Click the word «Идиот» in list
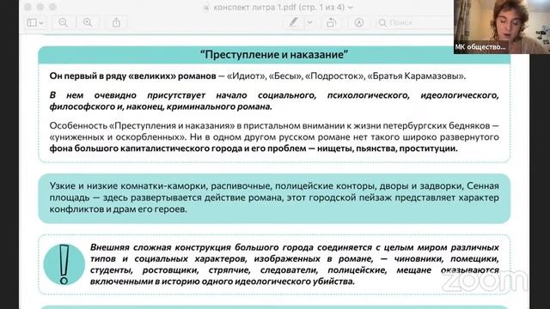The height and width of the screenshot is (309, 550). [247, 76]
